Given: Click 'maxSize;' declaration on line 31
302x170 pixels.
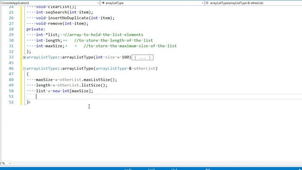Looking at the screenshot, I should point(55,46).
